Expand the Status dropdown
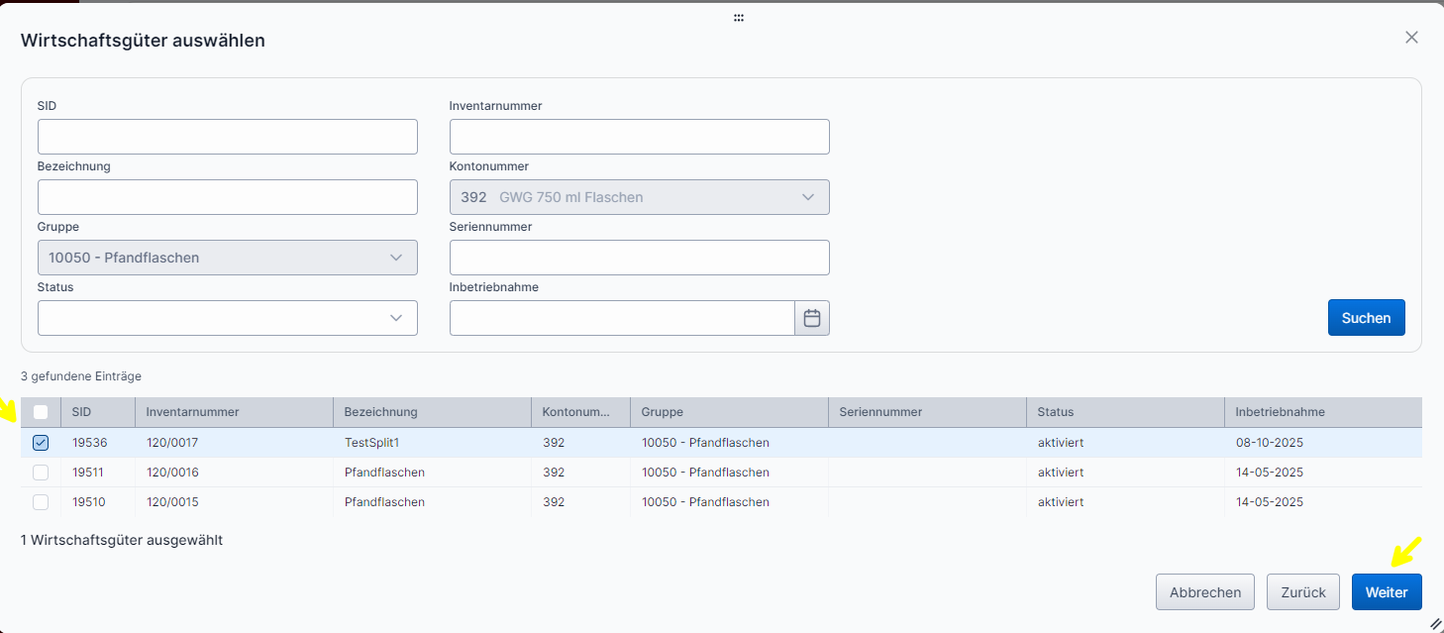This screenshot has height=633, width=1444. 228,318
